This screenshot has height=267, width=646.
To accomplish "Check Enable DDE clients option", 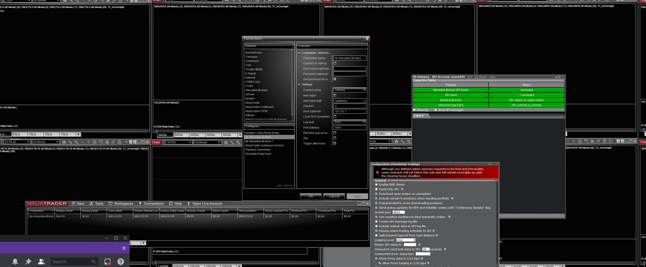I will [376, 185].
